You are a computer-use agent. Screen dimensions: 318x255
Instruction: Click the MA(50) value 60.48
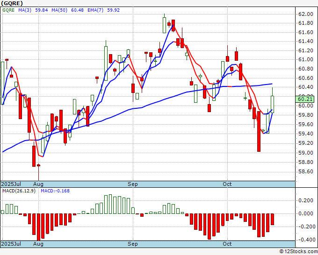(77, 10)
